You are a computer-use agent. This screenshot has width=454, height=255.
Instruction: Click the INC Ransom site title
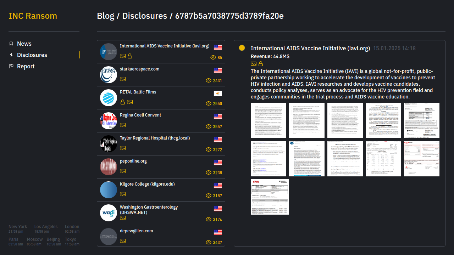click(x=33, y=16)
